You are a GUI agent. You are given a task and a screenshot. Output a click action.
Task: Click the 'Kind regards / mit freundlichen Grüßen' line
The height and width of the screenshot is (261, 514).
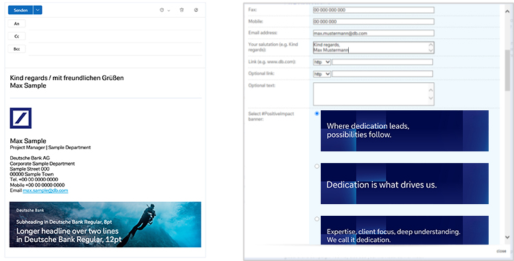click(x=67, y=78)
